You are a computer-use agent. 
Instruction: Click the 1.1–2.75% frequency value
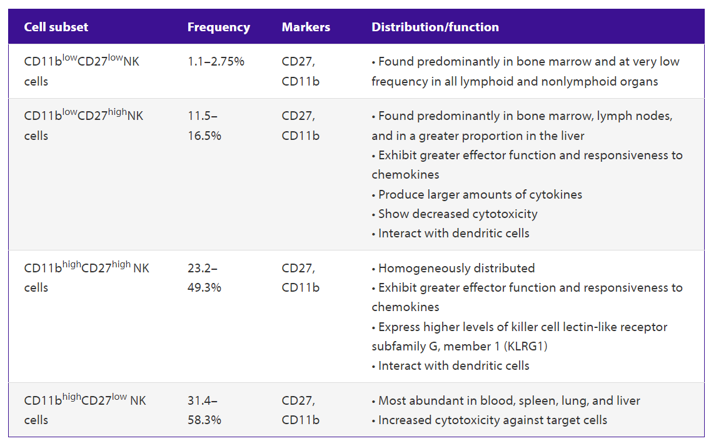point(216,62)
